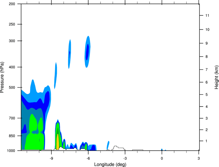This screenshot has height=167, width=219.
Task: Click the 'Height (km)' axis title
Action: [x=216, y=77]
